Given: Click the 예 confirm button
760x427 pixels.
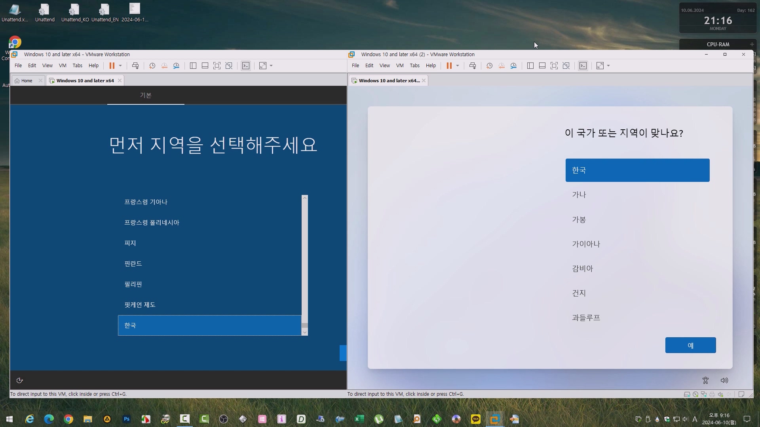Looking at the screenshot, I should pos(690,345).
